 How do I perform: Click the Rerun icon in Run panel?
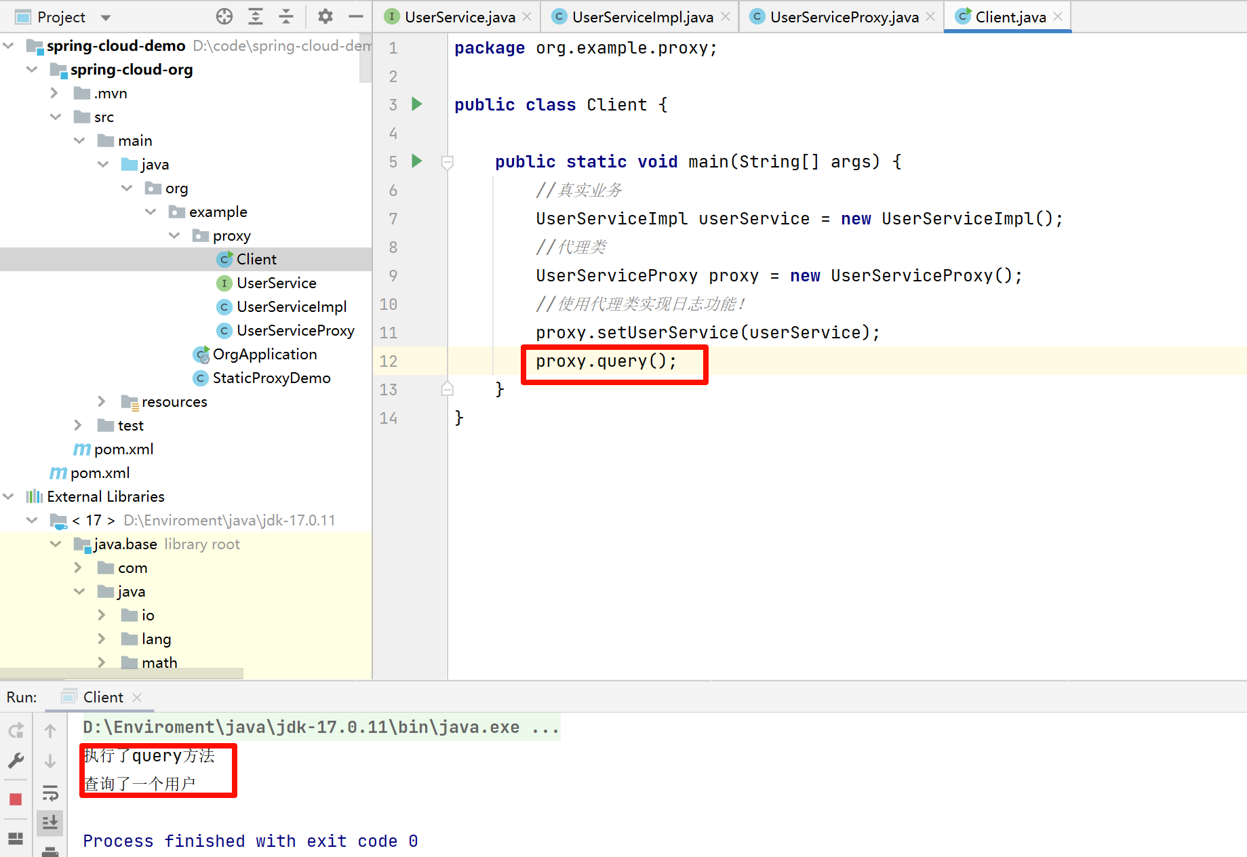click(16, 730)
